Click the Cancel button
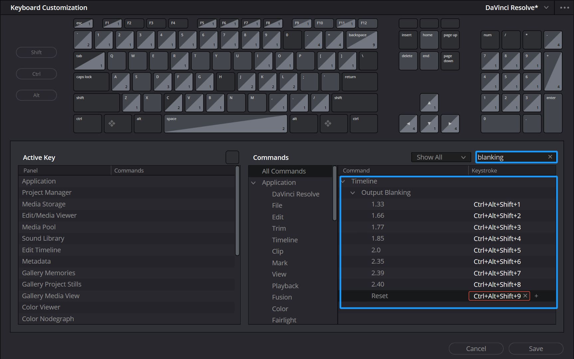 (x=476, y=349)
